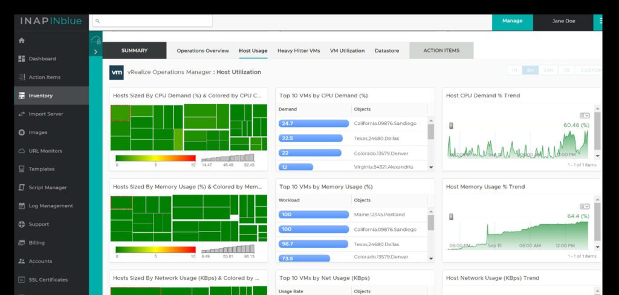Click the INAP INblue logo

51,21
